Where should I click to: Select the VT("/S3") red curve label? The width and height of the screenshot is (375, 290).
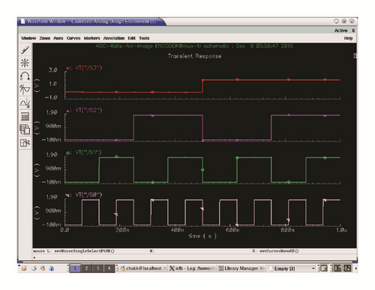click(x=88, y=68)
